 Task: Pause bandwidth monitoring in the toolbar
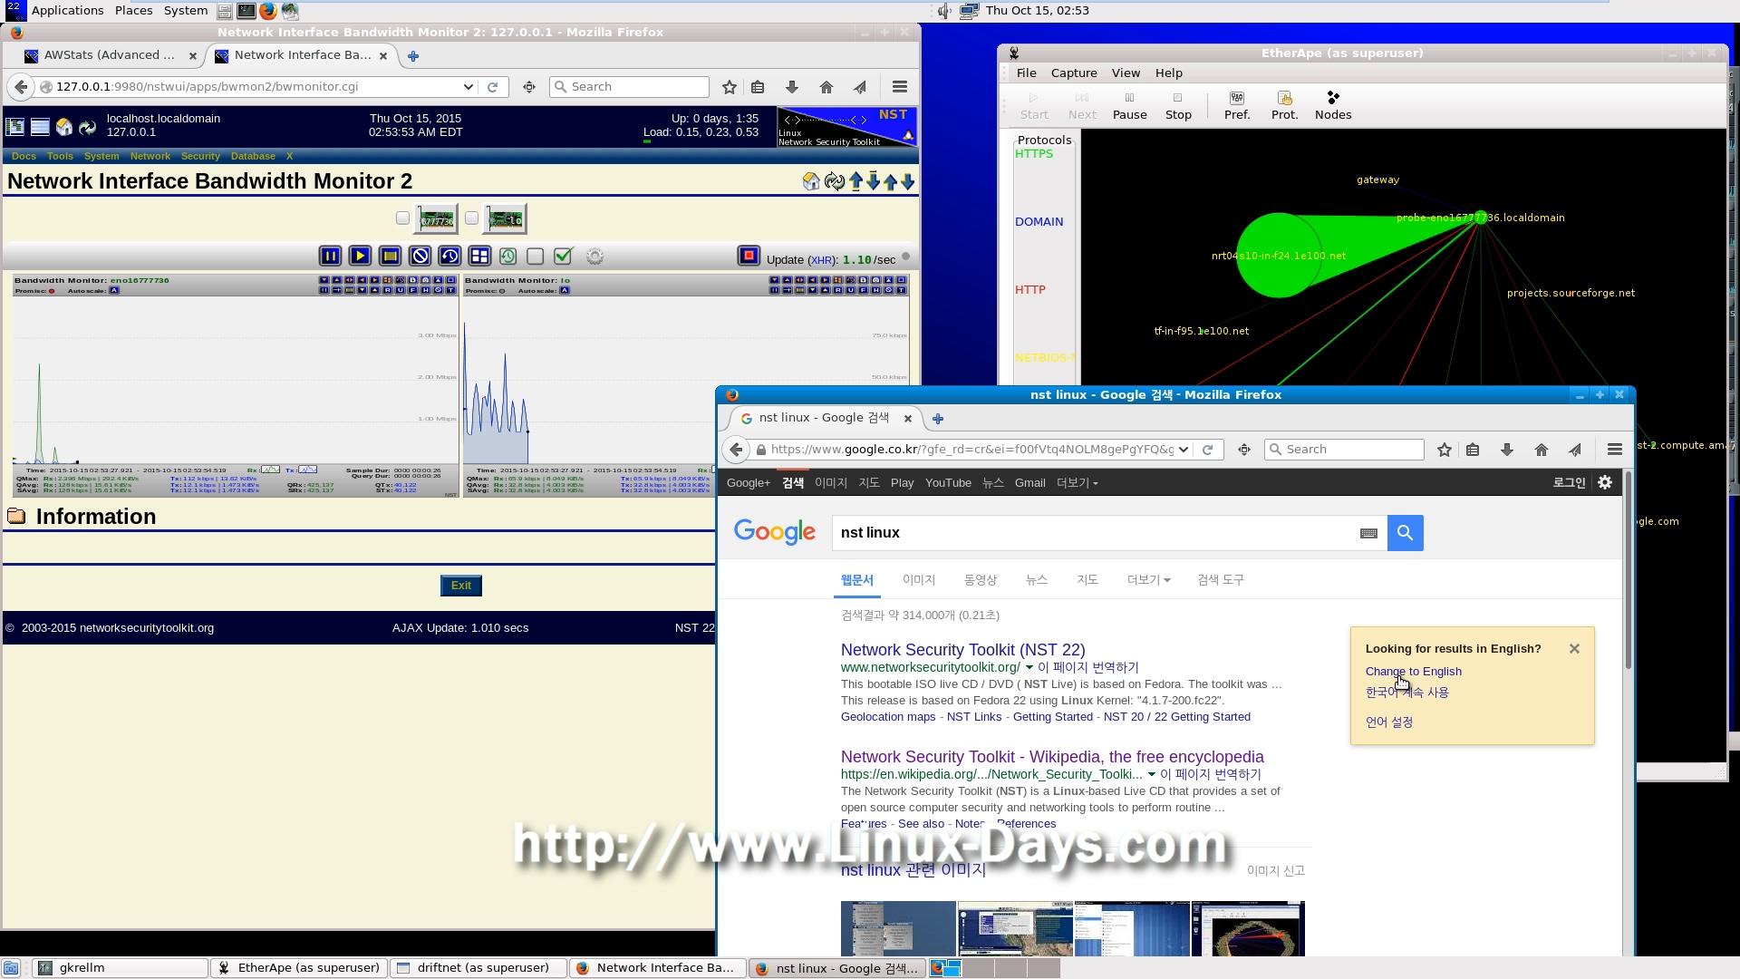pos(330,257)
